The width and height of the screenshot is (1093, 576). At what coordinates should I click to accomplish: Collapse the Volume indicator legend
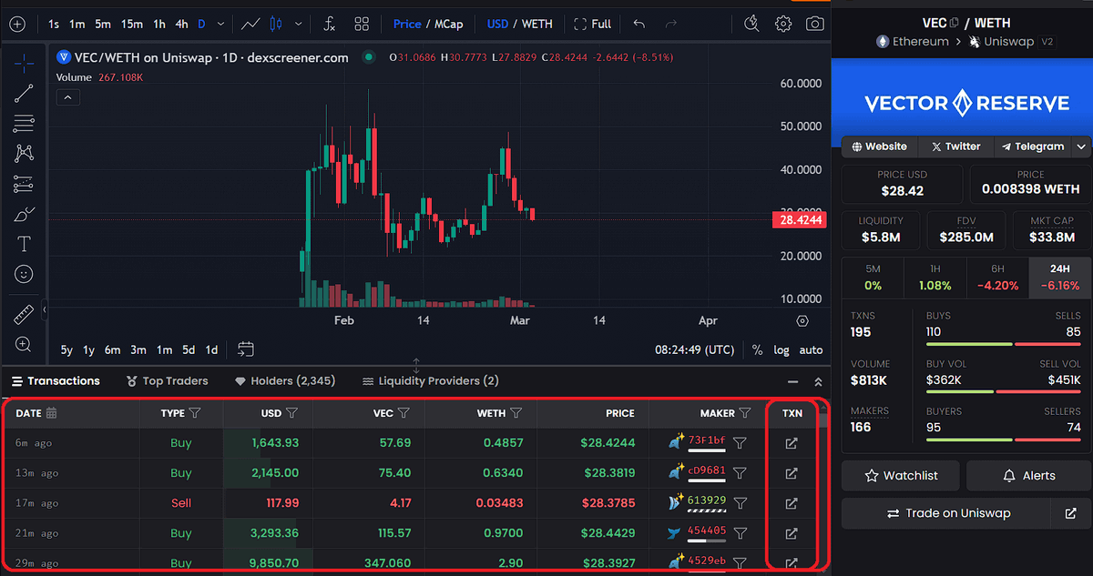pos(68,97)
